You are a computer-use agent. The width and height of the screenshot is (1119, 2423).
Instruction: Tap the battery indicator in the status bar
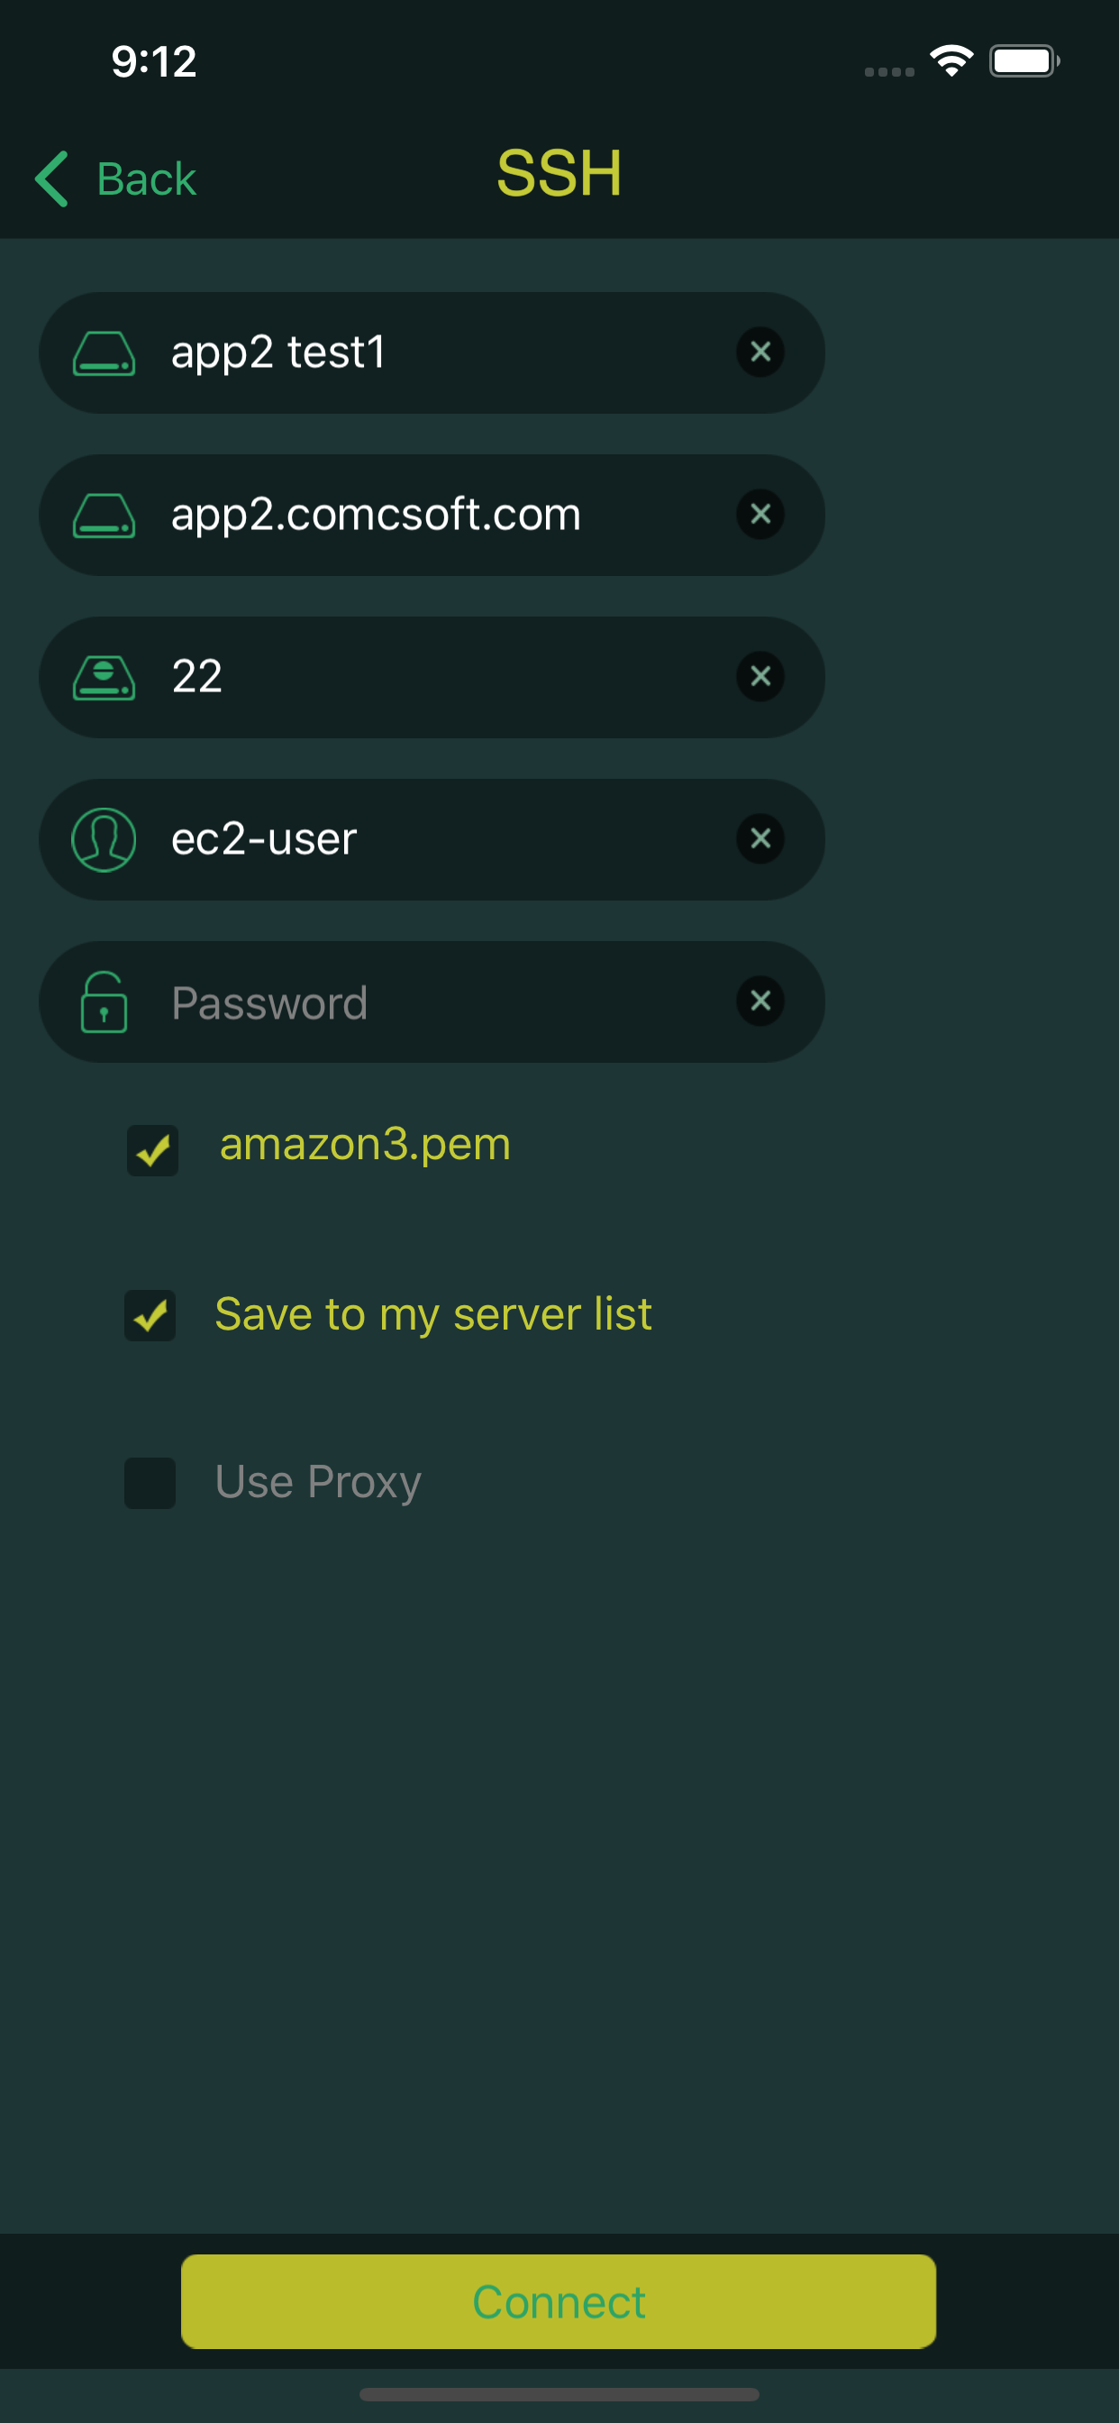click(x=1024, y=59)
